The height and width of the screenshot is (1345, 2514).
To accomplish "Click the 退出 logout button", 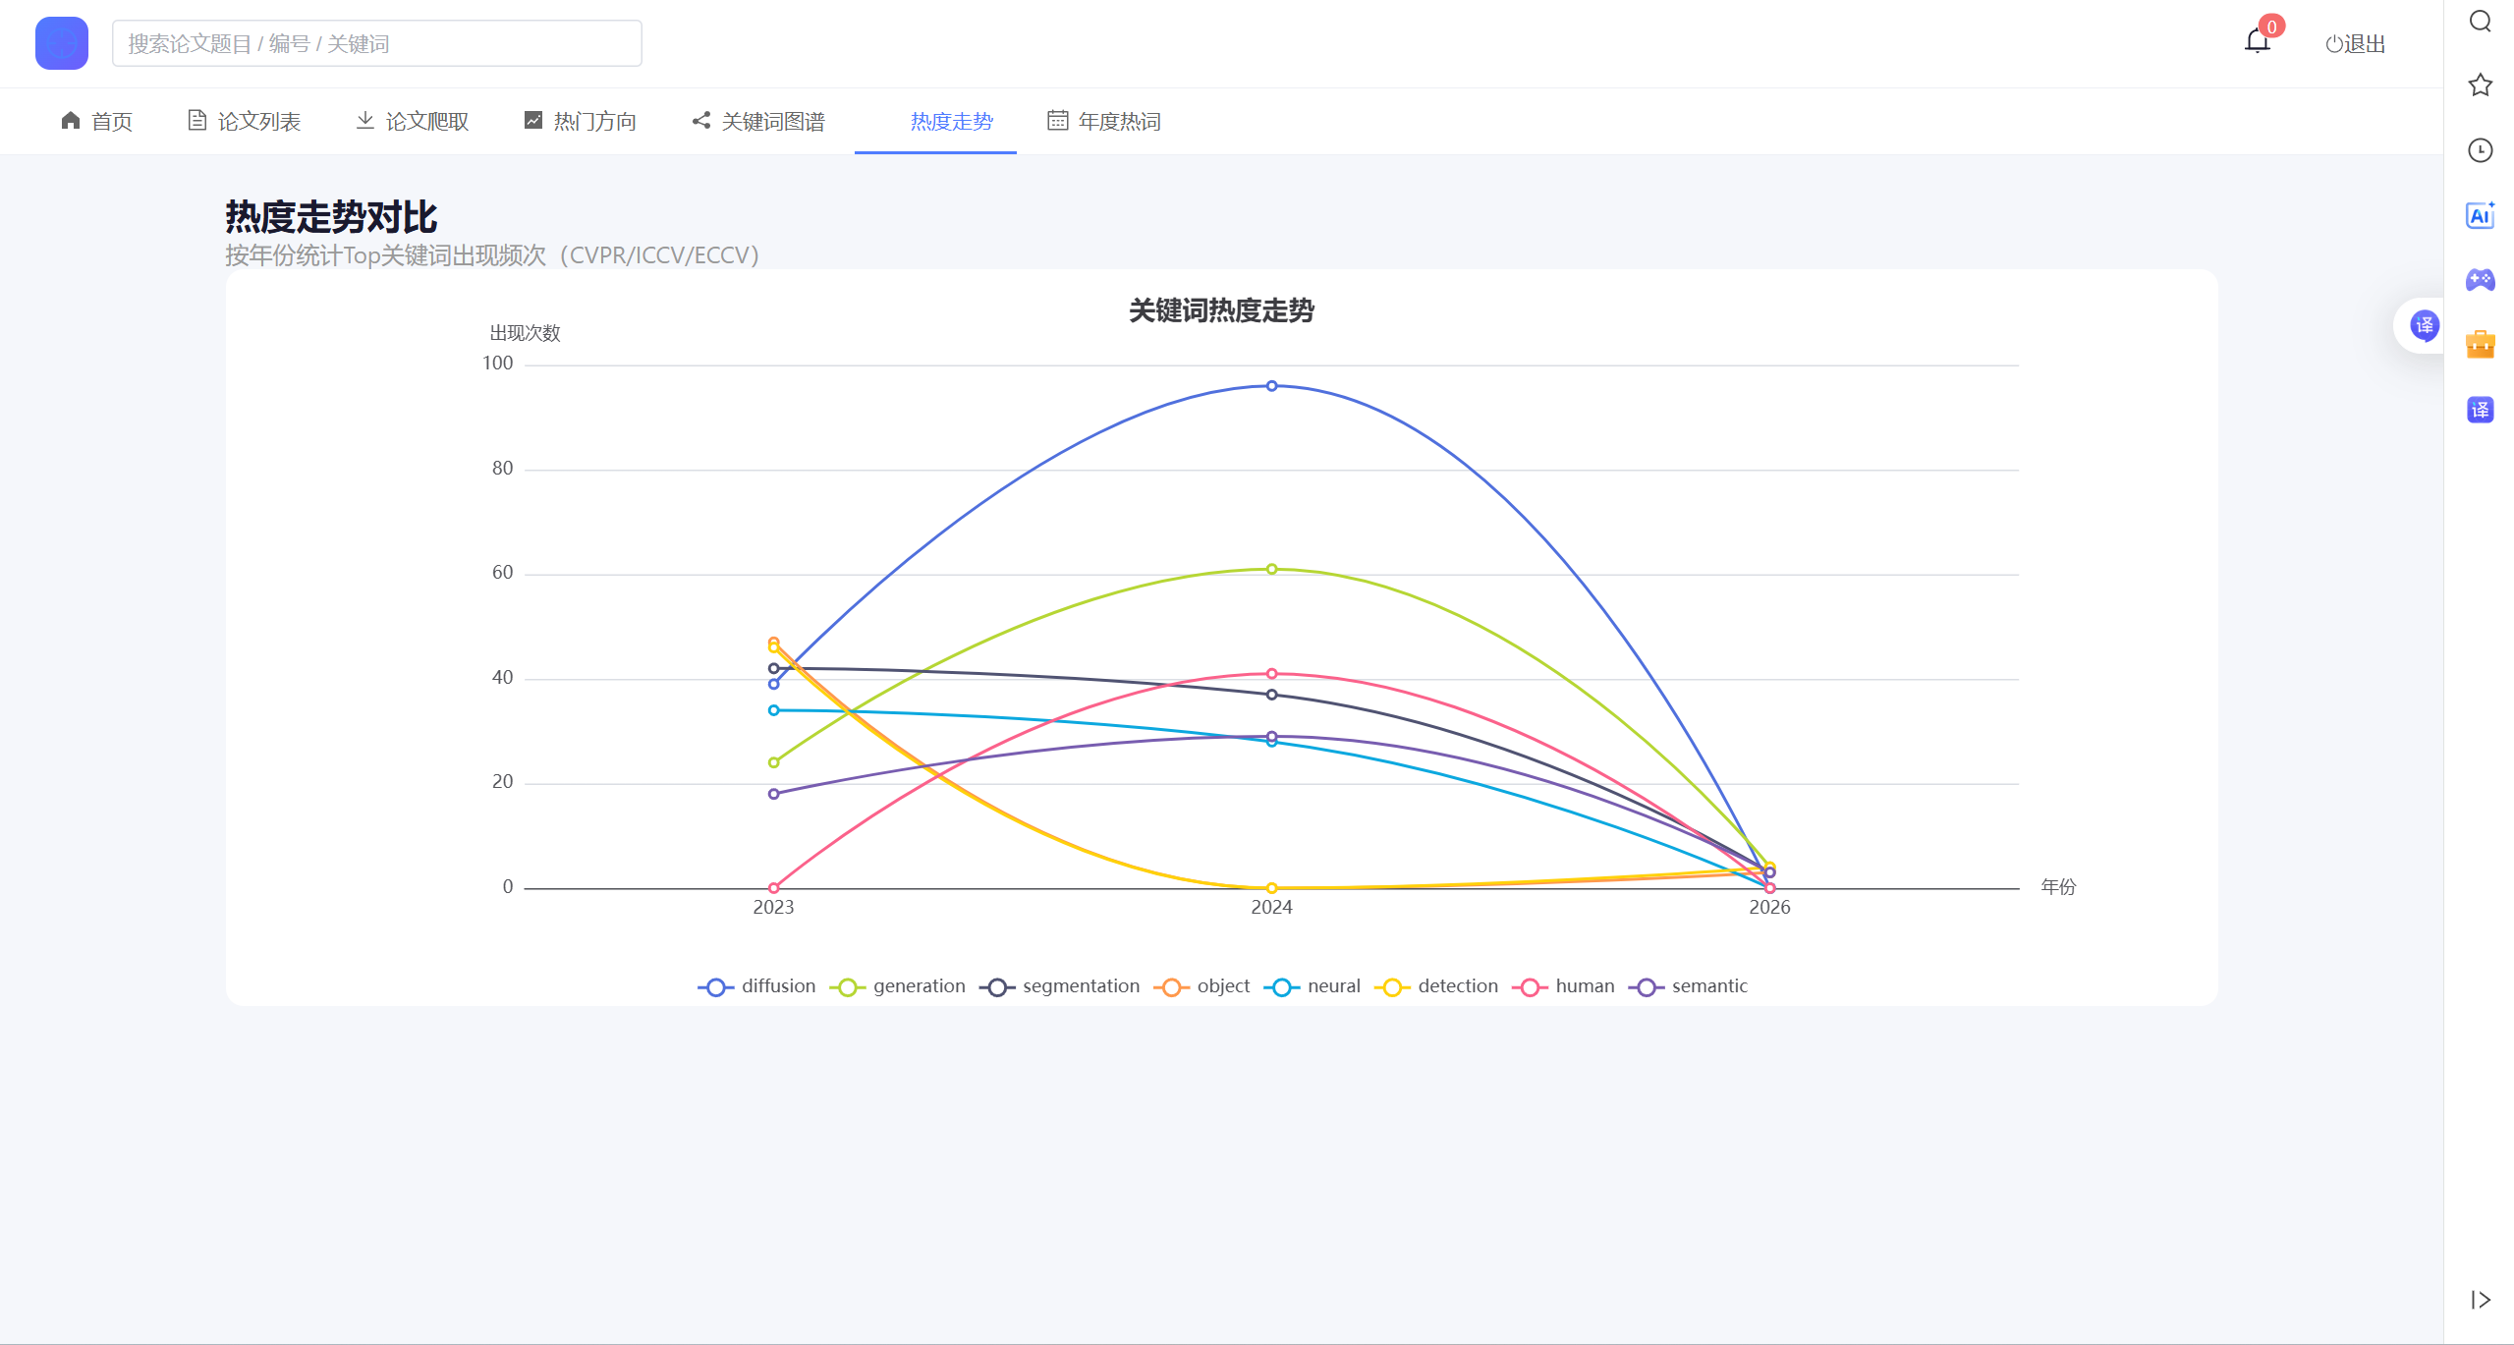I will 2355,43.
